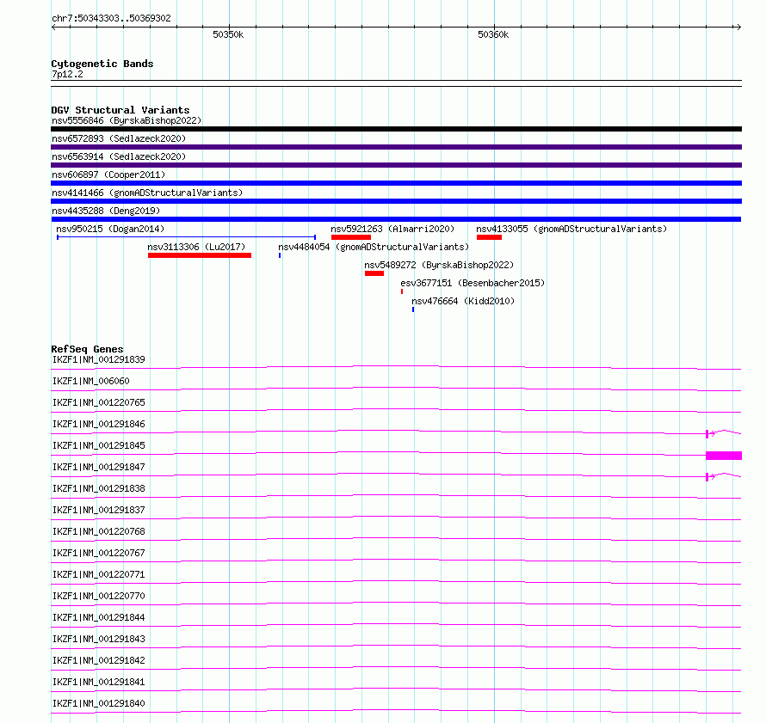Click transcript IKZF1|NM_001291837

tap(99, 510)
